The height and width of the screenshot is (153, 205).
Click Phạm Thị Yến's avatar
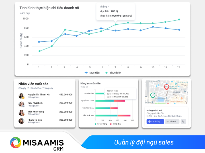(21, 121)
